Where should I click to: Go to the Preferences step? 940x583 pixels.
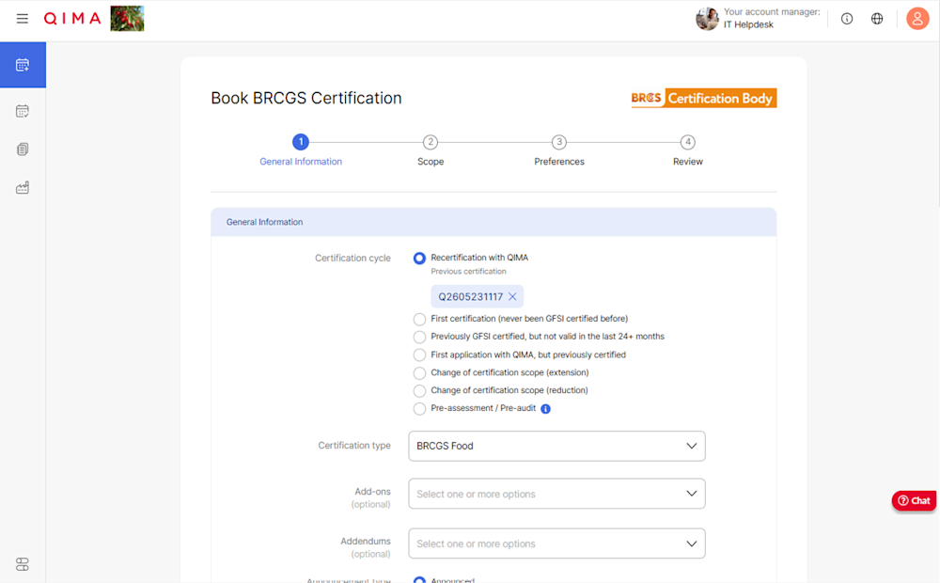559,150
